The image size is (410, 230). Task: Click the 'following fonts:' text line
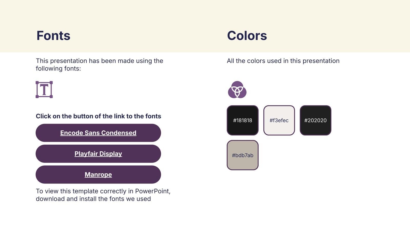click(x=58, y=68)
